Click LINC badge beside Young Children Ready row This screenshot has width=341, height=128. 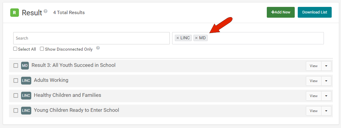(x=26, y=111)
